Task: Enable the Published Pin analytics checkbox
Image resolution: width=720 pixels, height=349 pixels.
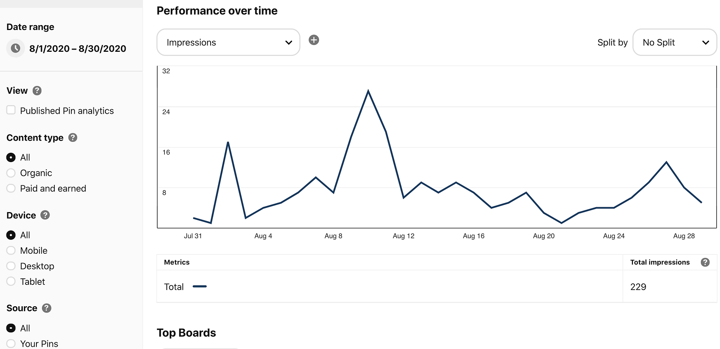Action: pos(11,110)
